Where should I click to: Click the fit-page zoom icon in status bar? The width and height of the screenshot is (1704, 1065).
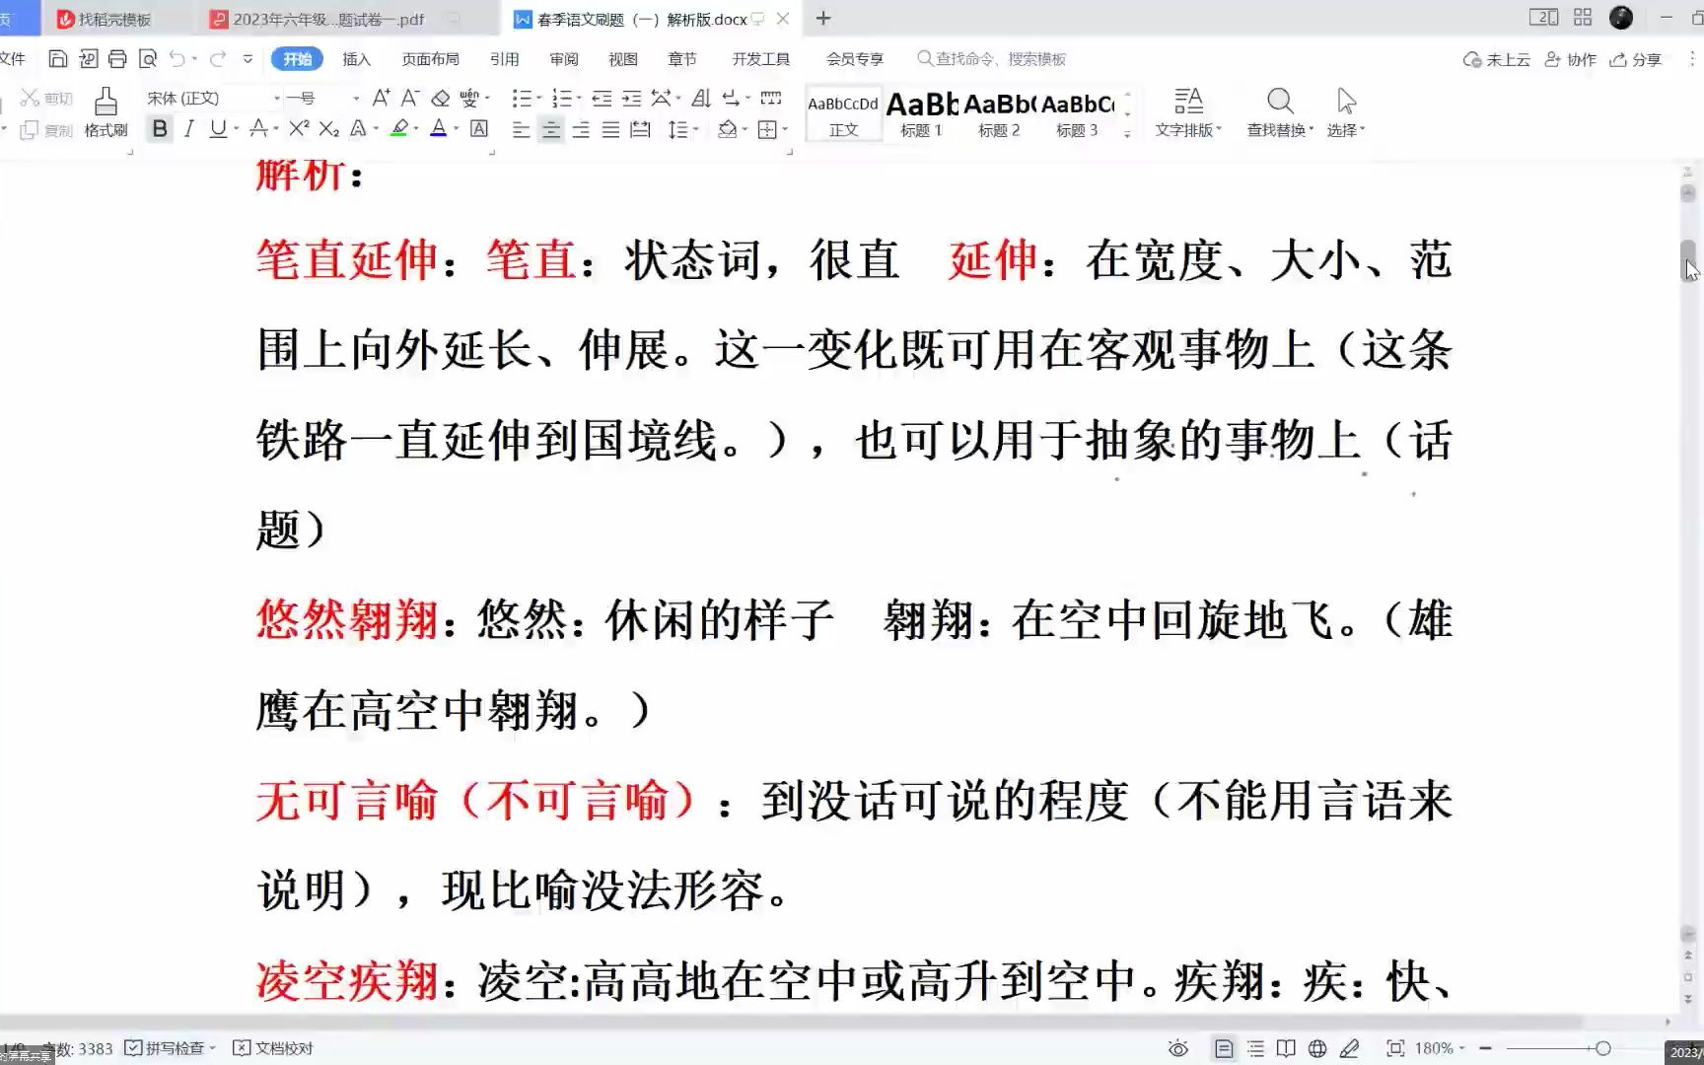tap(1395, 1048)
